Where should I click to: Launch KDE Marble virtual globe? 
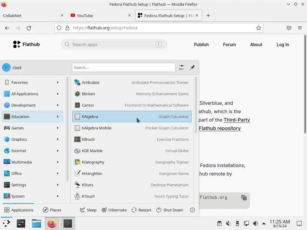pos(132,151)
